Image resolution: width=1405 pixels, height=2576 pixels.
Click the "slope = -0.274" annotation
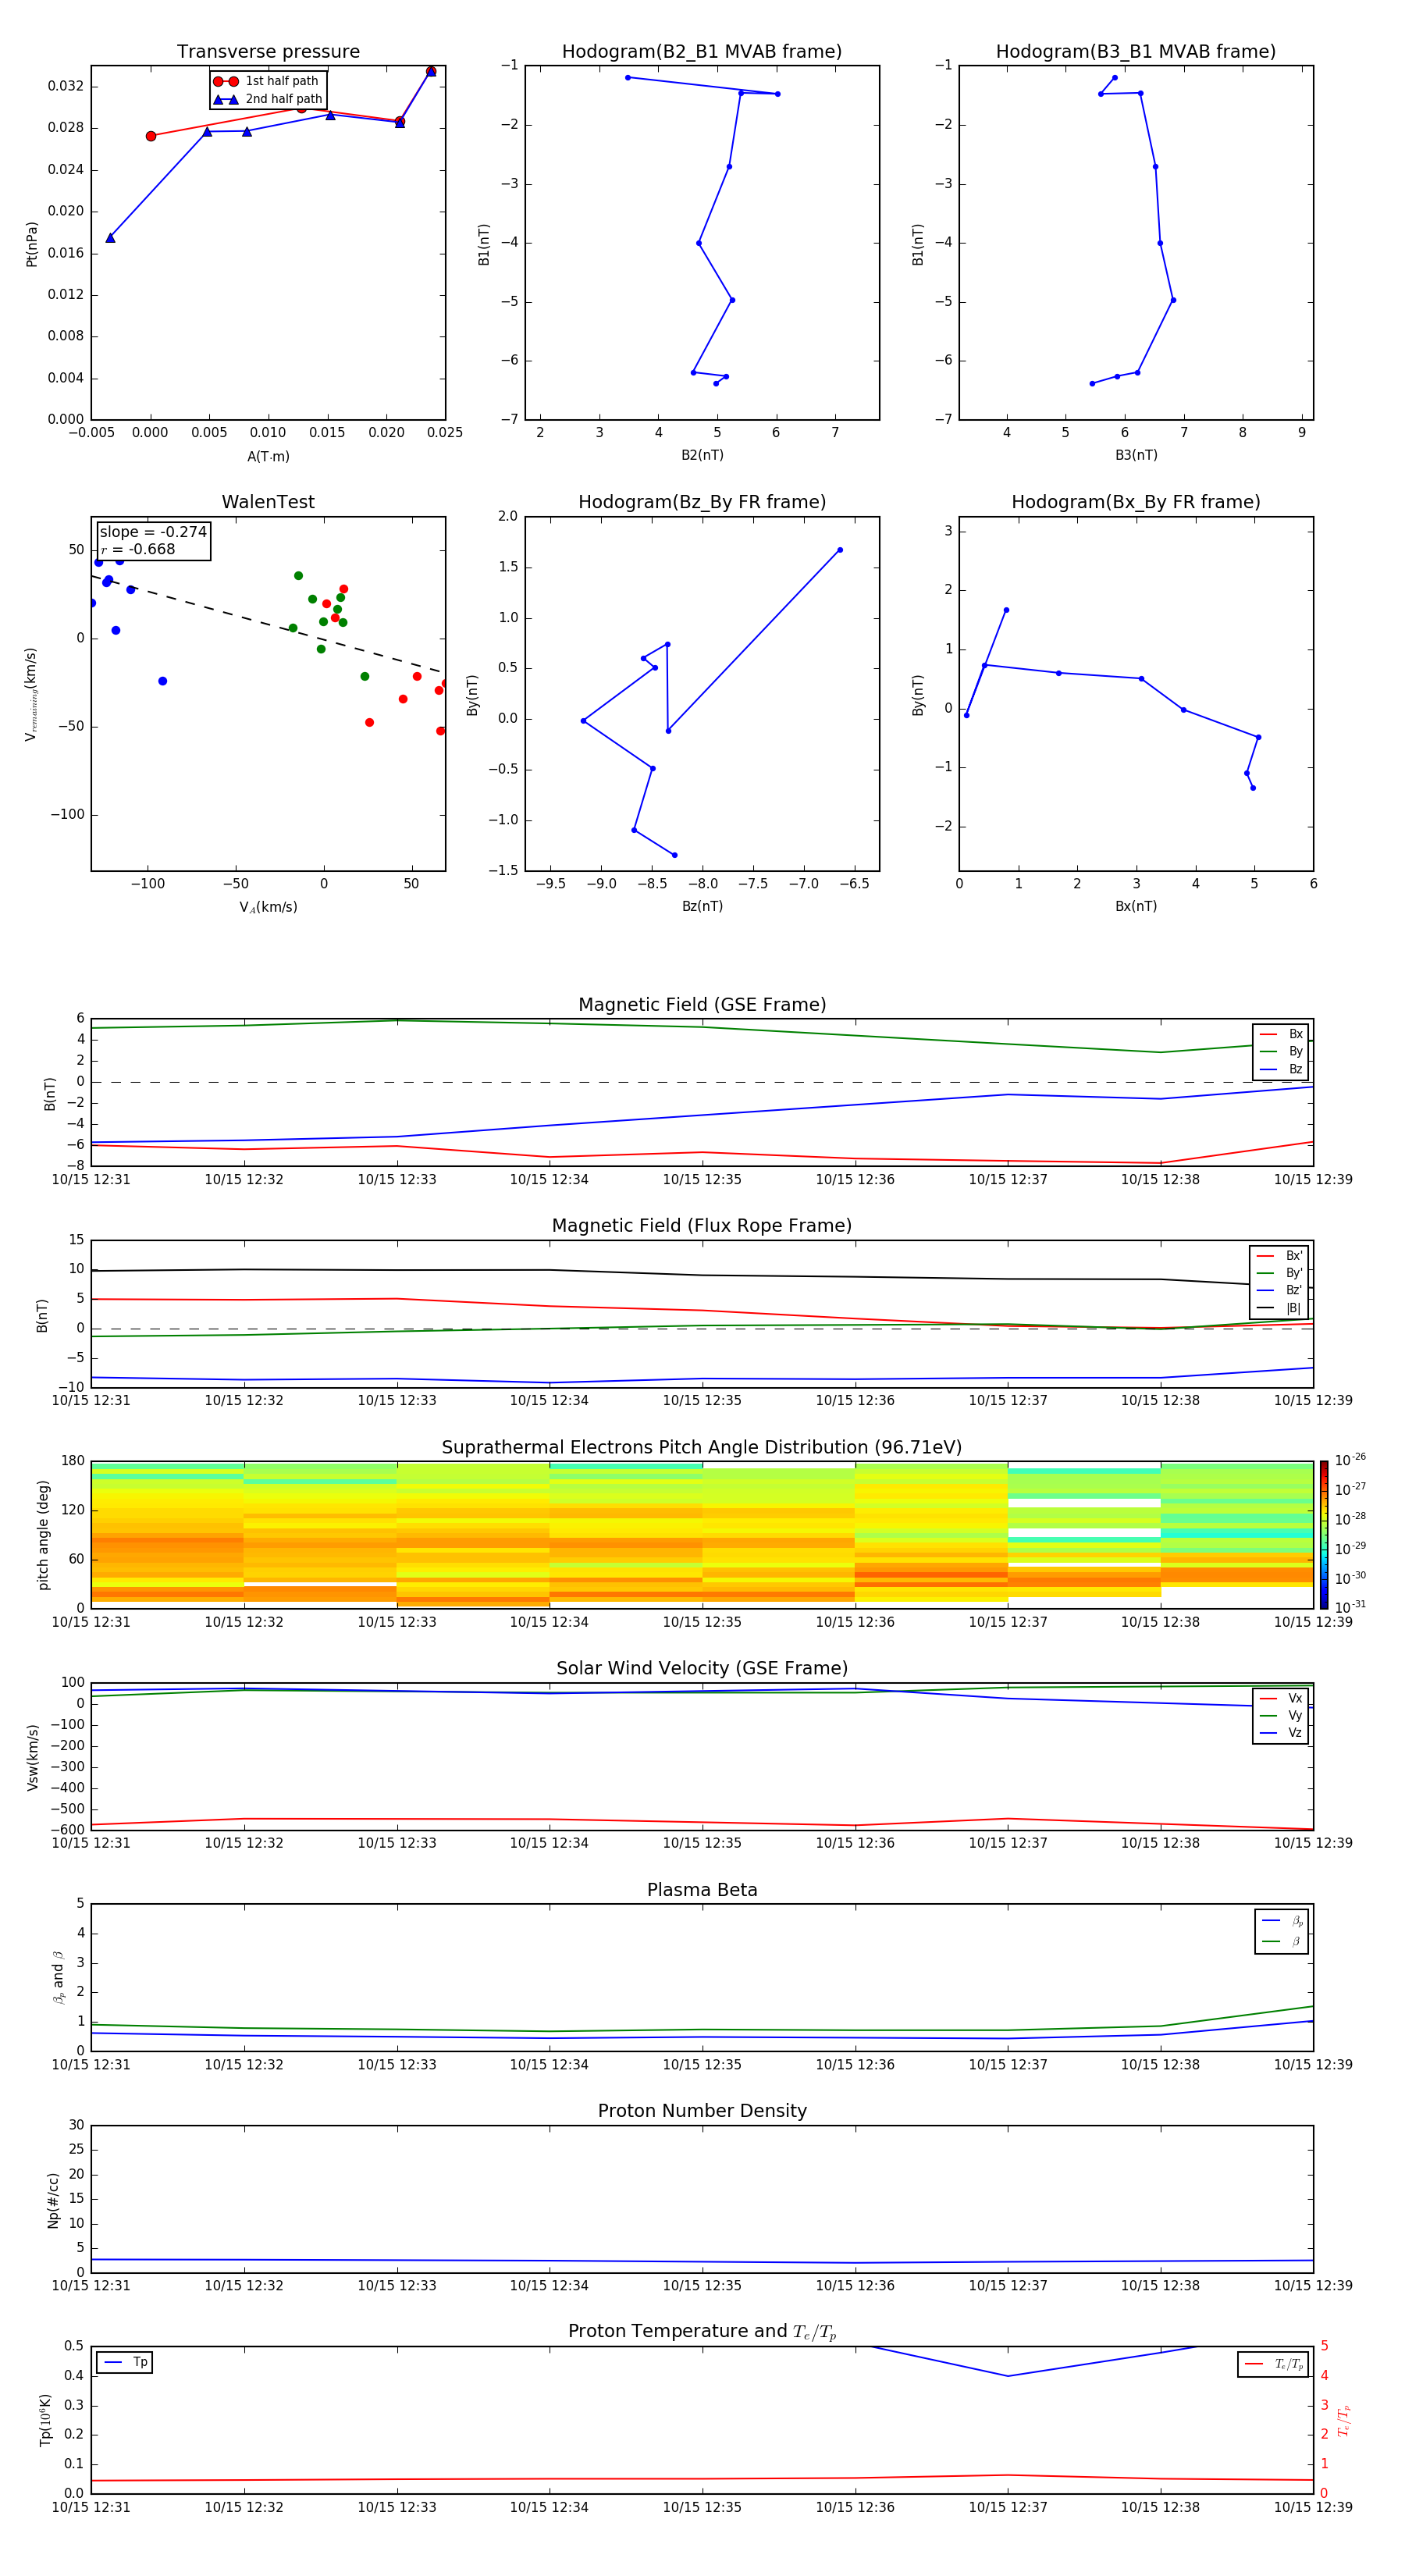pyautogui.click(x=153, y=532)
